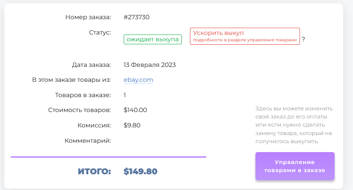Click the "Дата заказа:" label
Viewport: 353px width, 190px height.
click(x=91, y=65)
